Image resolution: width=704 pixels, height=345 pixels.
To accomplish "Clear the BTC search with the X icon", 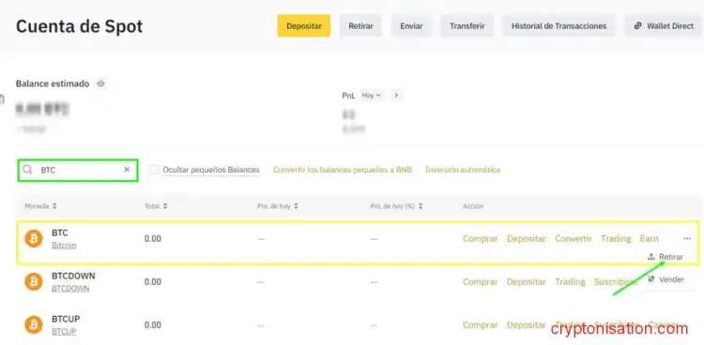I will pos(127,170).
